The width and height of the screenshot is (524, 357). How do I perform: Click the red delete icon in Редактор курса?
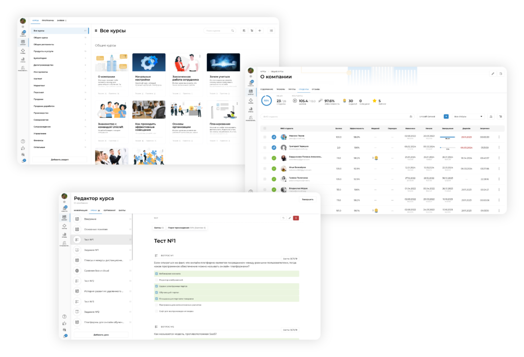(x=296, y=218)
